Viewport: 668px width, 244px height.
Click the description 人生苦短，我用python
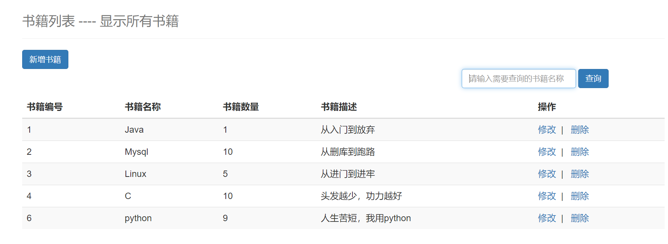[x=366, y=218]
